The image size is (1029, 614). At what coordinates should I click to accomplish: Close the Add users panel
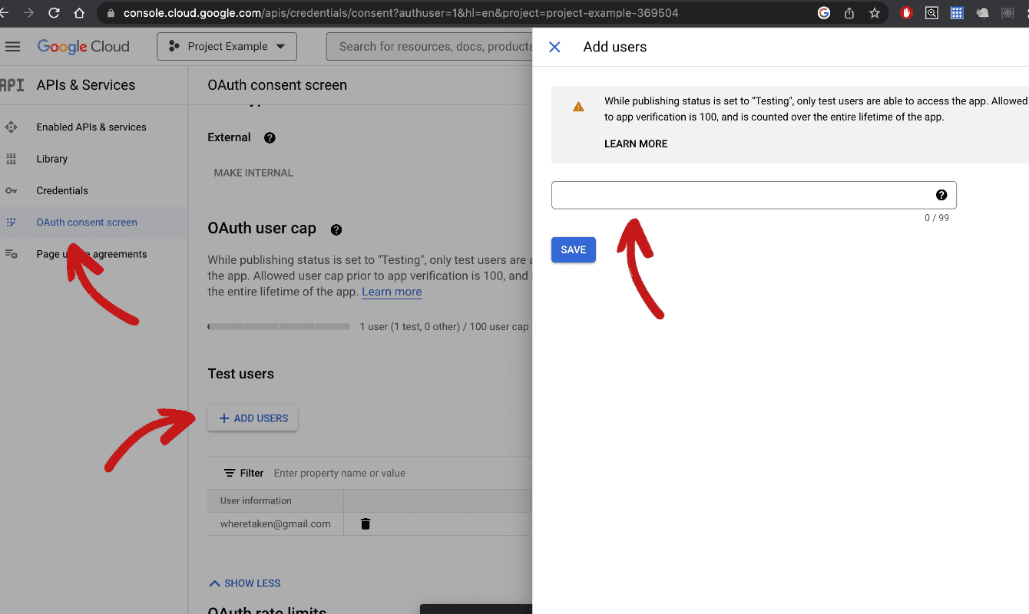point(554,47)
